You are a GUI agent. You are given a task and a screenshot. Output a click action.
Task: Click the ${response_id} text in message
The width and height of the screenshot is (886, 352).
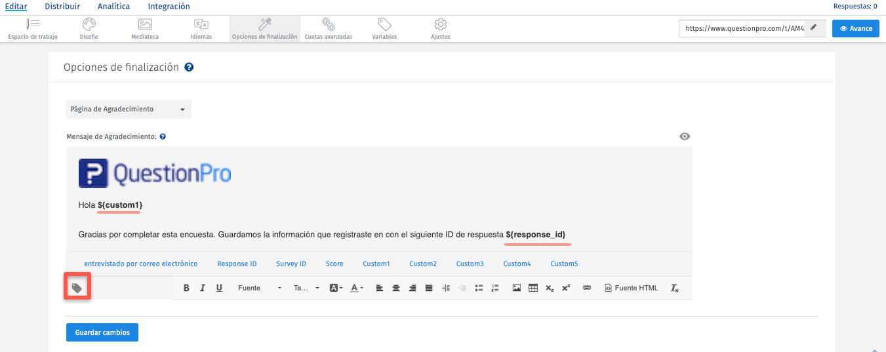(x=536, y=234)
